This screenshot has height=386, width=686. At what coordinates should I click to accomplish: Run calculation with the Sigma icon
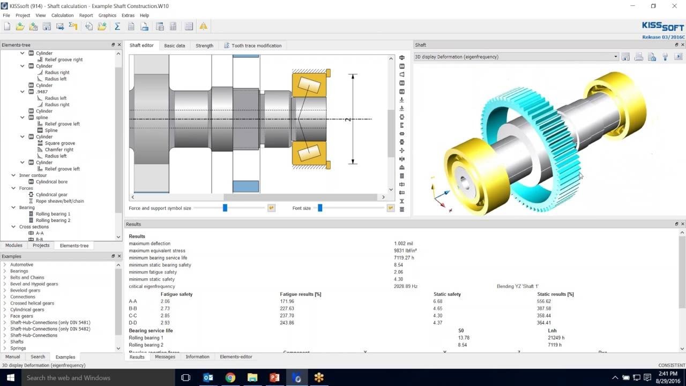(x=117, y=26)
